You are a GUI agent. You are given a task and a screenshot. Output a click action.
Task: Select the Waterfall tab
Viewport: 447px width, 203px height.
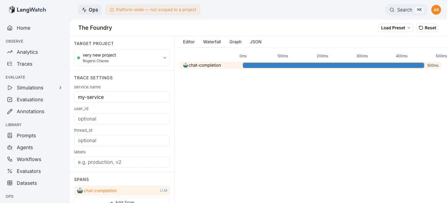pyautogui.click(x=212, y=42)
